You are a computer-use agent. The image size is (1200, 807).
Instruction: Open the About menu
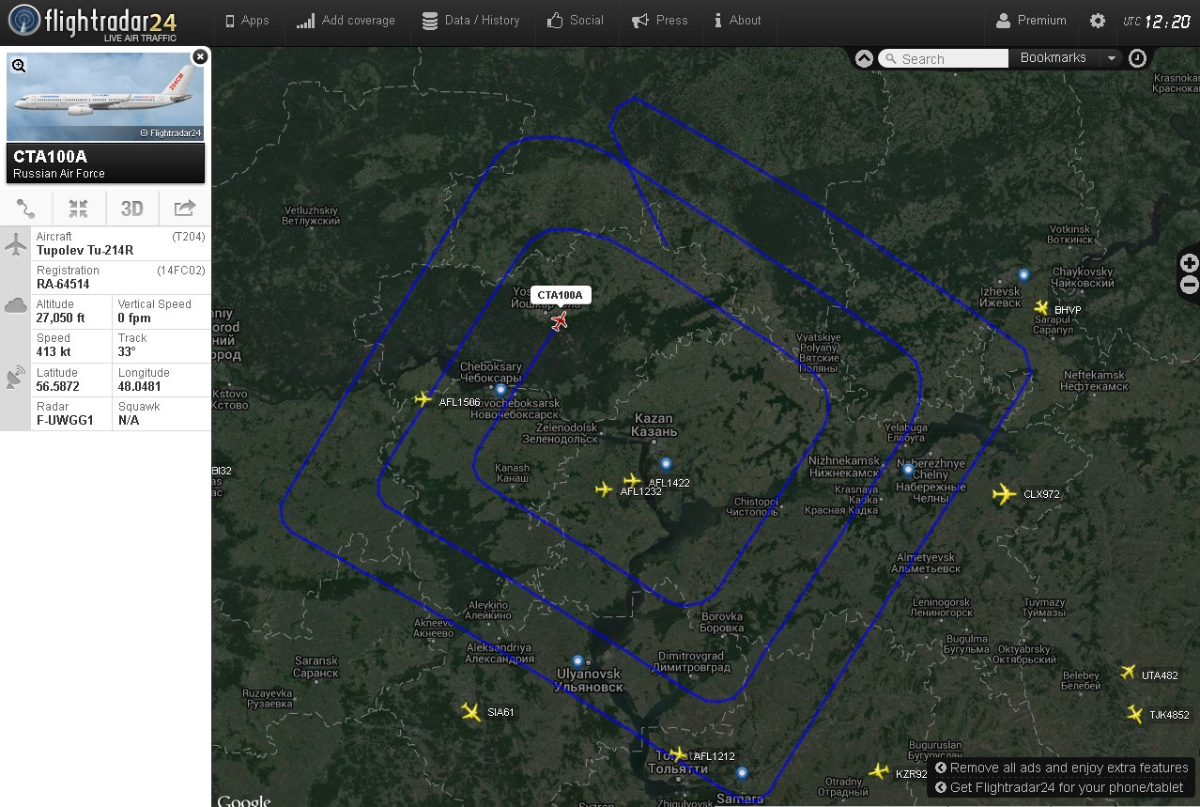(x=738, y=21)
